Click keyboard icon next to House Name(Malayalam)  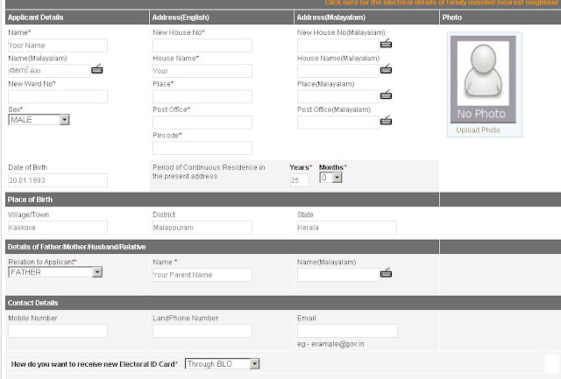[x=386, y=69]
